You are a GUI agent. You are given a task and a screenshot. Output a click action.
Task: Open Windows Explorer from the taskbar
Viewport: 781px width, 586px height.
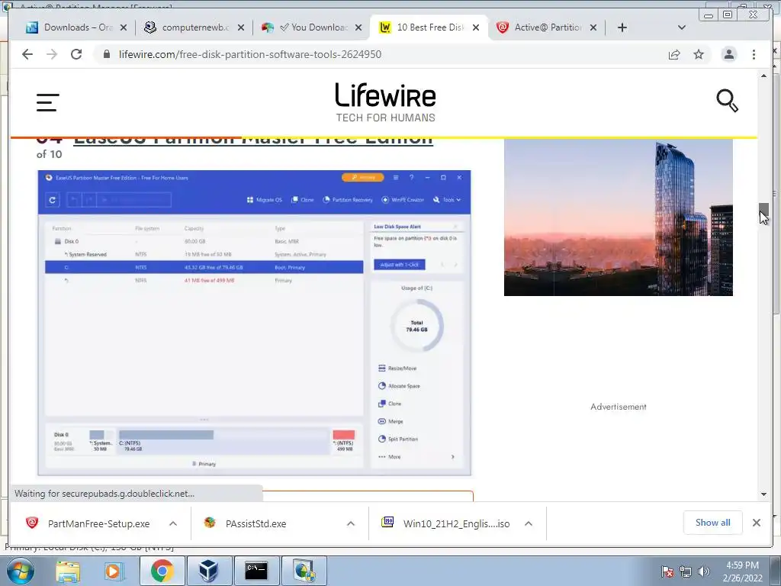tap(68, 571)
